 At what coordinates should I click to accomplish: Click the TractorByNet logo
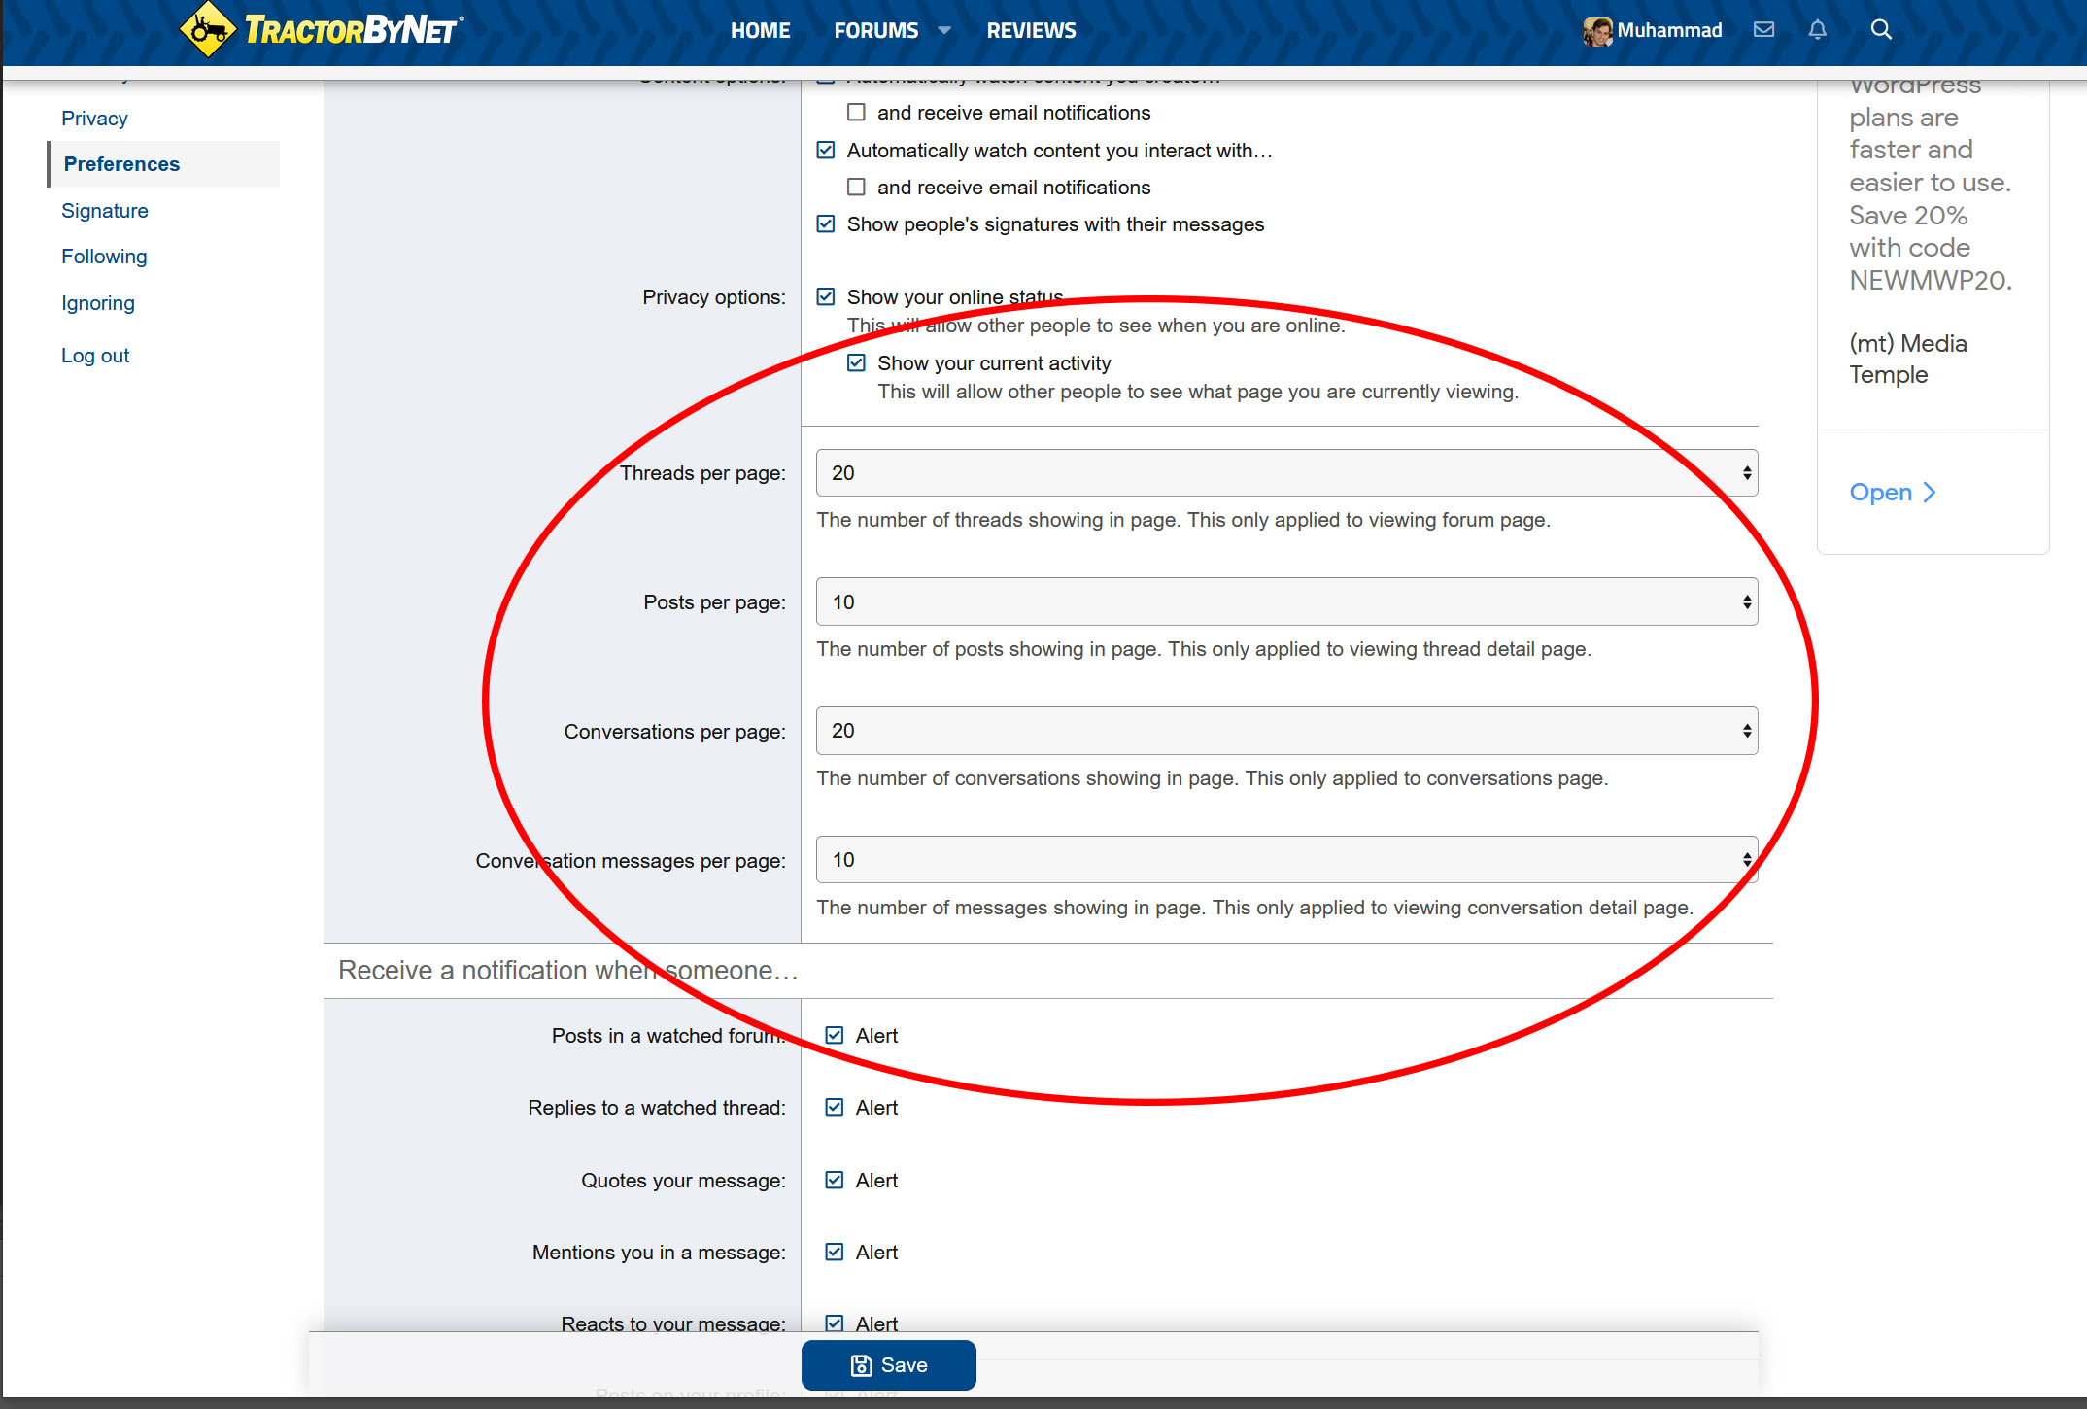point(322,29)
